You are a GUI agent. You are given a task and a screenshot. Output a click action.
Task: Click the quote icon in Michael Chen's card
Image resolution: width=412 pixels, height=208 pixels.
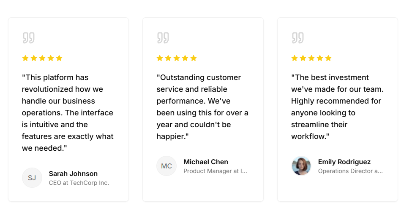click(x=163, y=38)
